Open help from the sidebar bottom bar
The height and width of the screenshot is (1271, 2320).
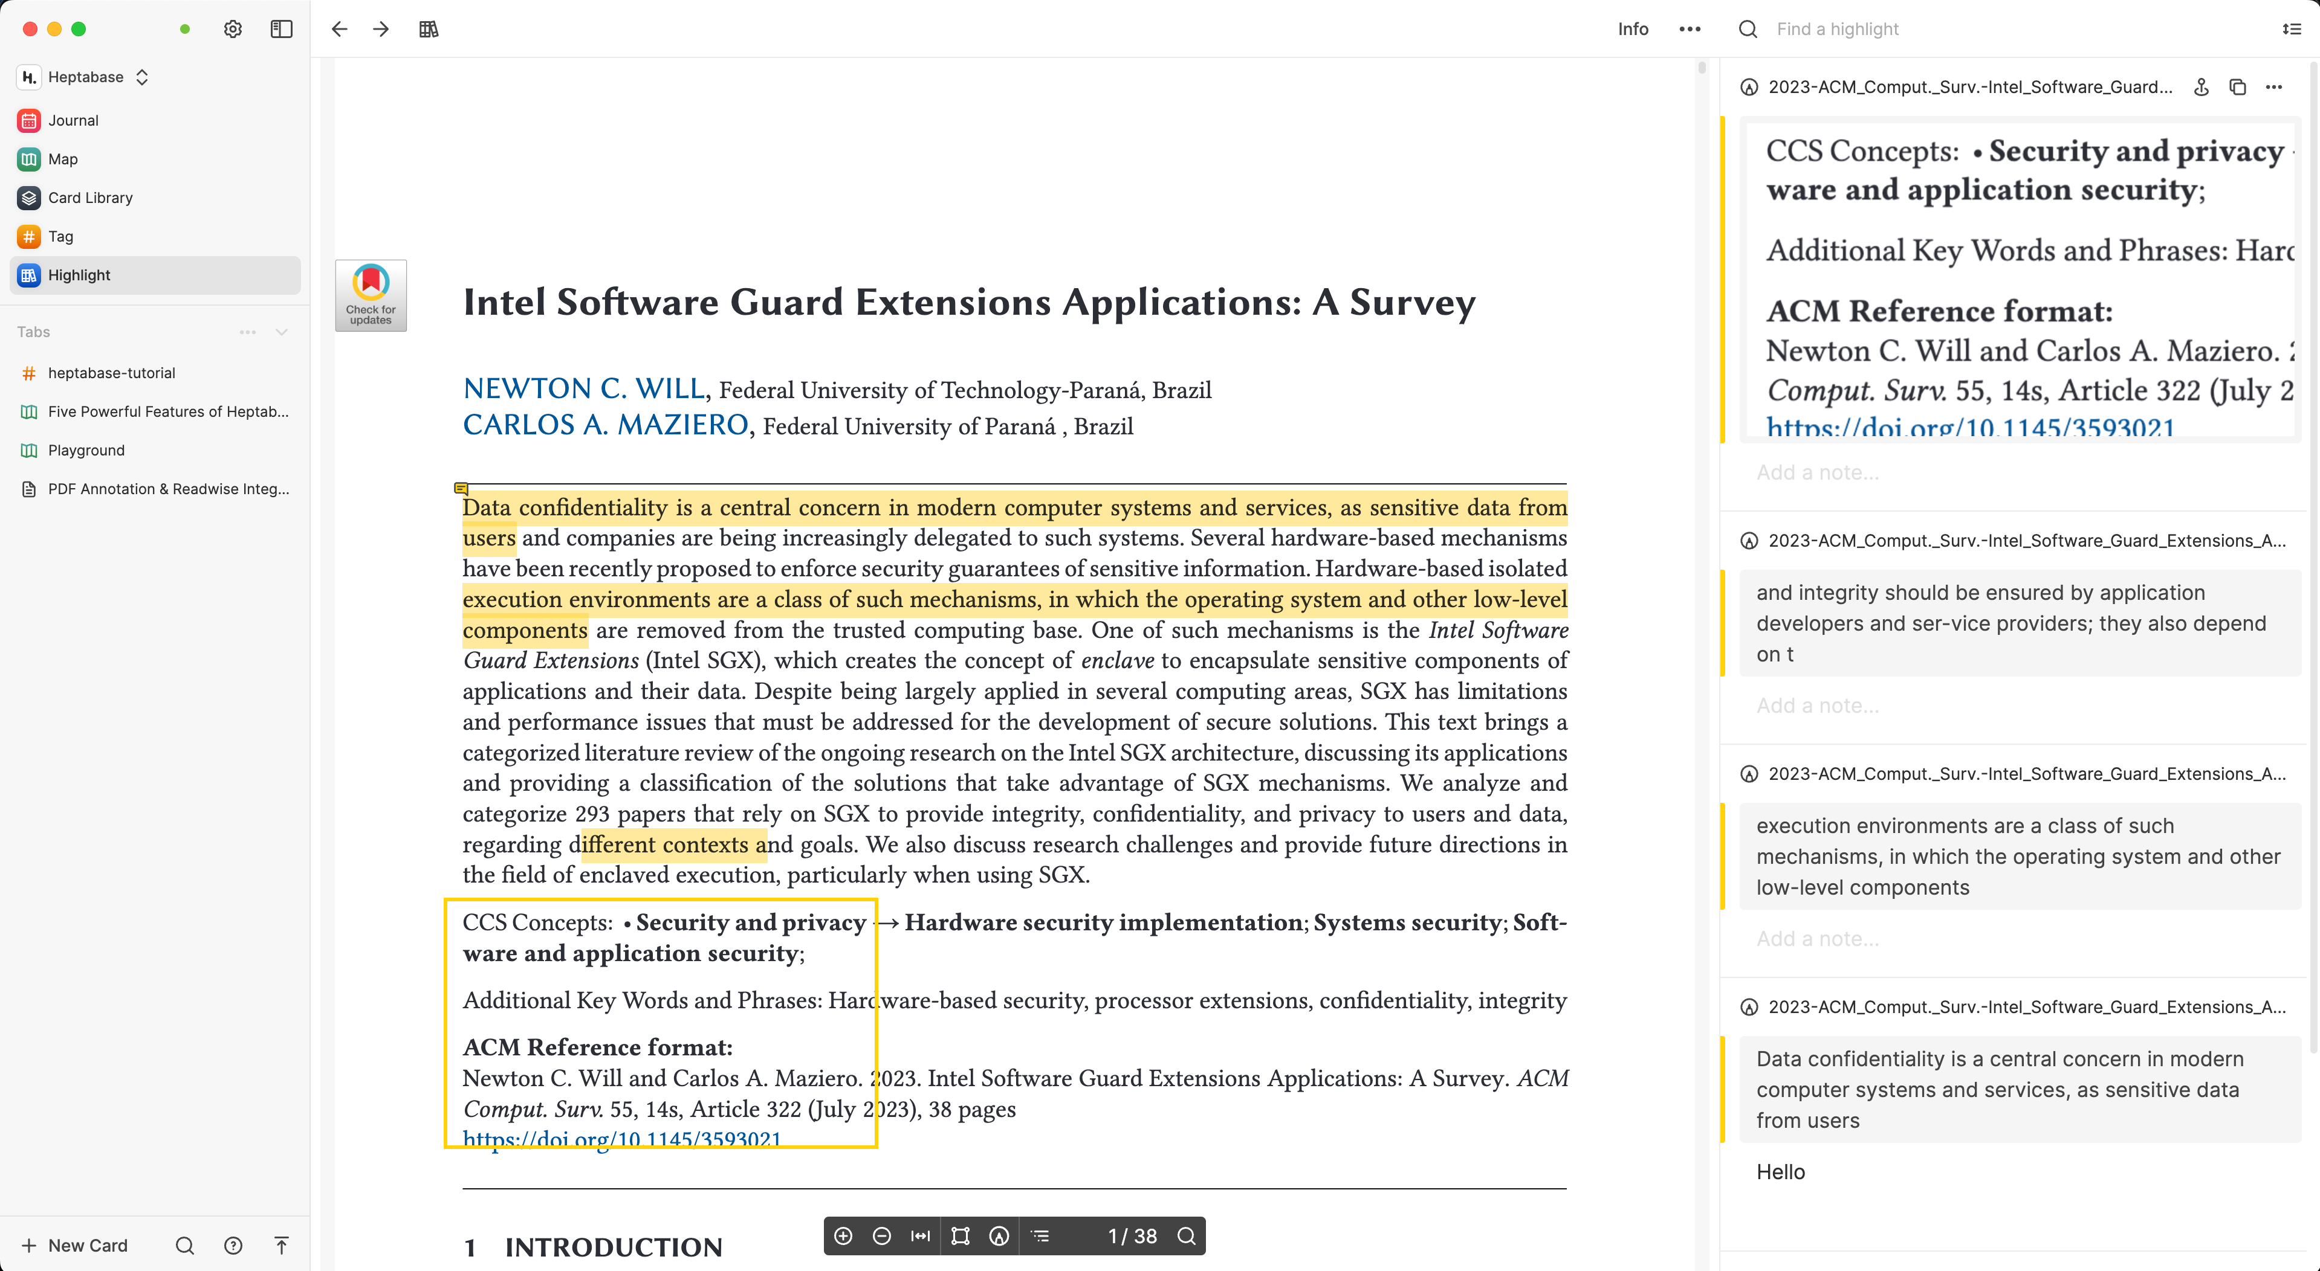[233, 1245]
